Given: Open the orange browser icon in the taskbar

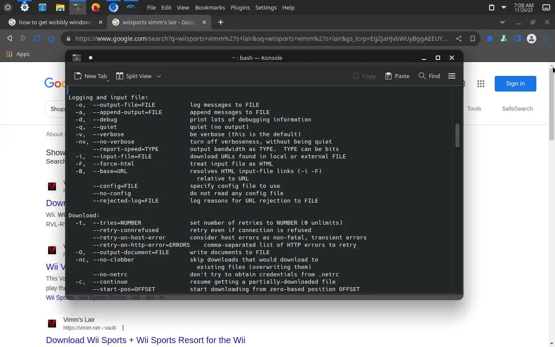Looking at the screenshot, I should coord(96,7).
